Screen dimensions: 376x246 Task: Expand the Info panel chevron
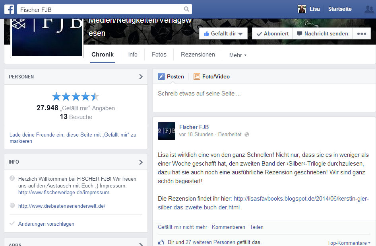click(141, 162)
